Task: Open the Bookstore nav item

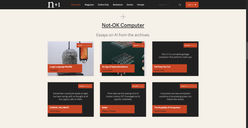Action: tap(118, 5)
